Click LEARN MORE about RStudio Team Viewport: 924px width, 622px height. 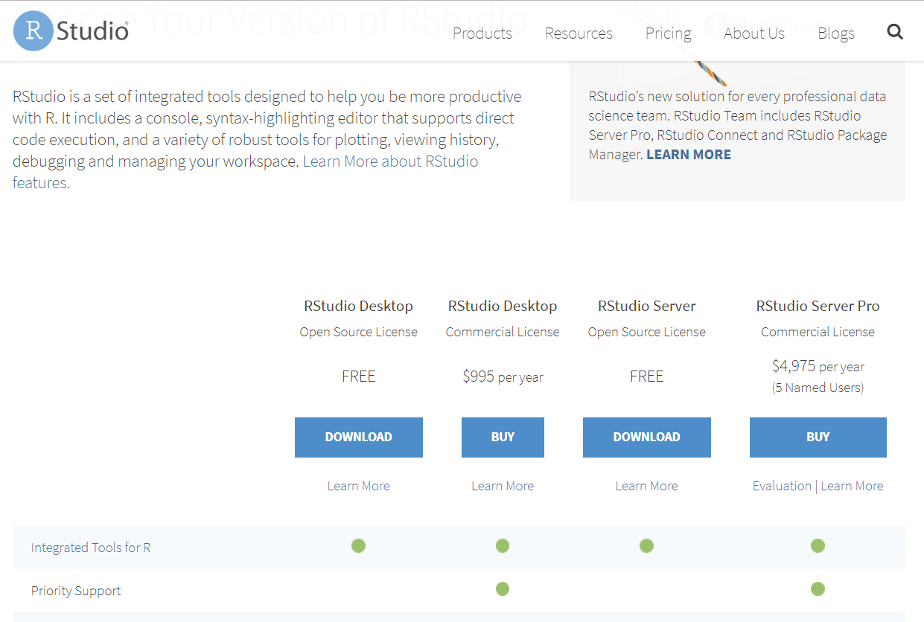689,155
